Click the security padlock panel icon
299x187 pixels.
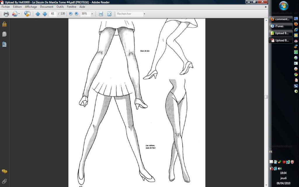click(4, 24)
